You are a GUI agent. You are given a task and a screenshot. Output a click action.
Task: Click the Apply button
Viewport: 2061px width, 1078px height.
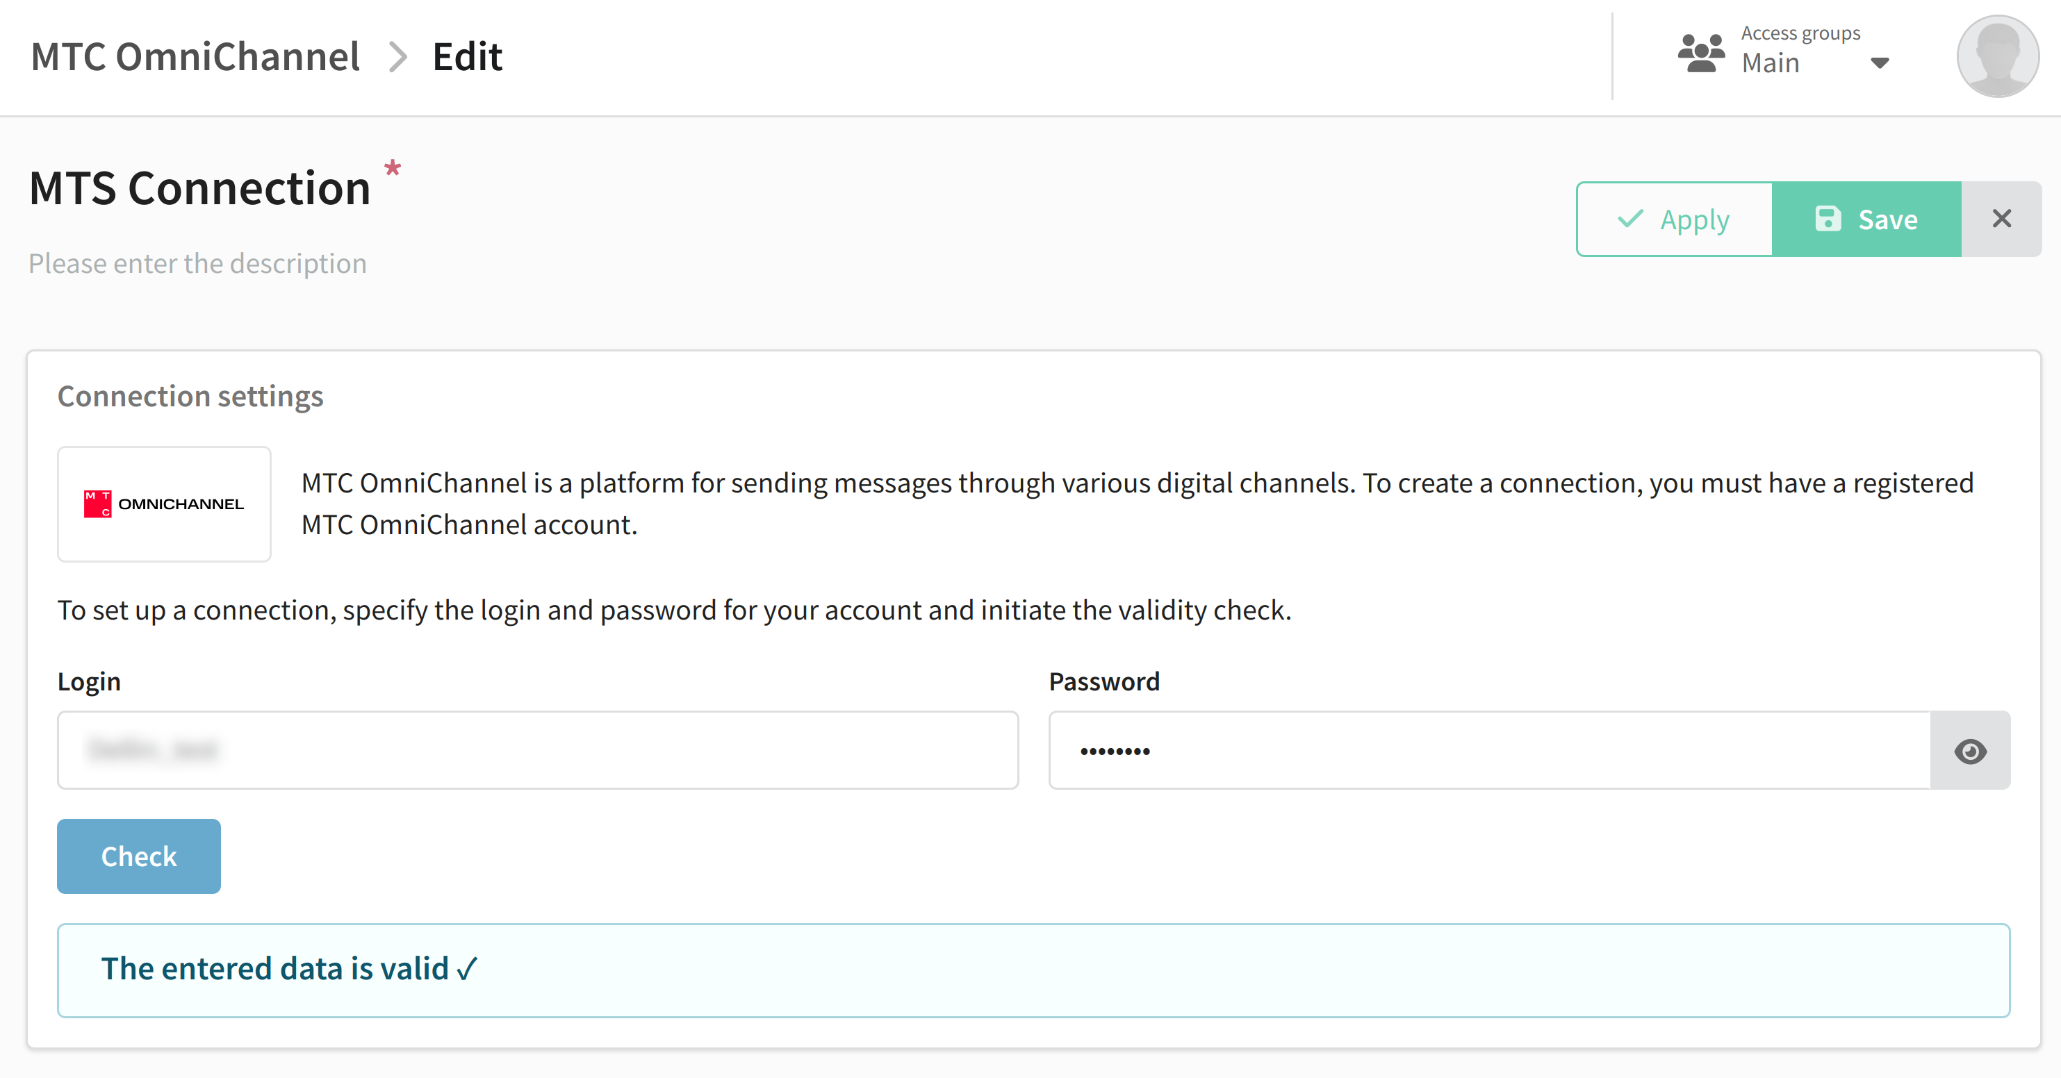click(1675, 219)
